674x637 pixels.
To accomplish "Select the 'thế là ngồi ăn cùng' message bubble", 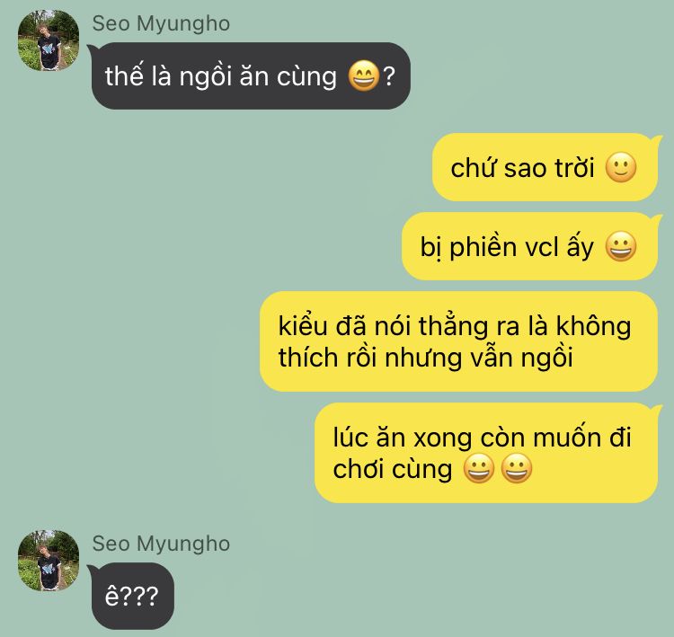I will (251, 75).
